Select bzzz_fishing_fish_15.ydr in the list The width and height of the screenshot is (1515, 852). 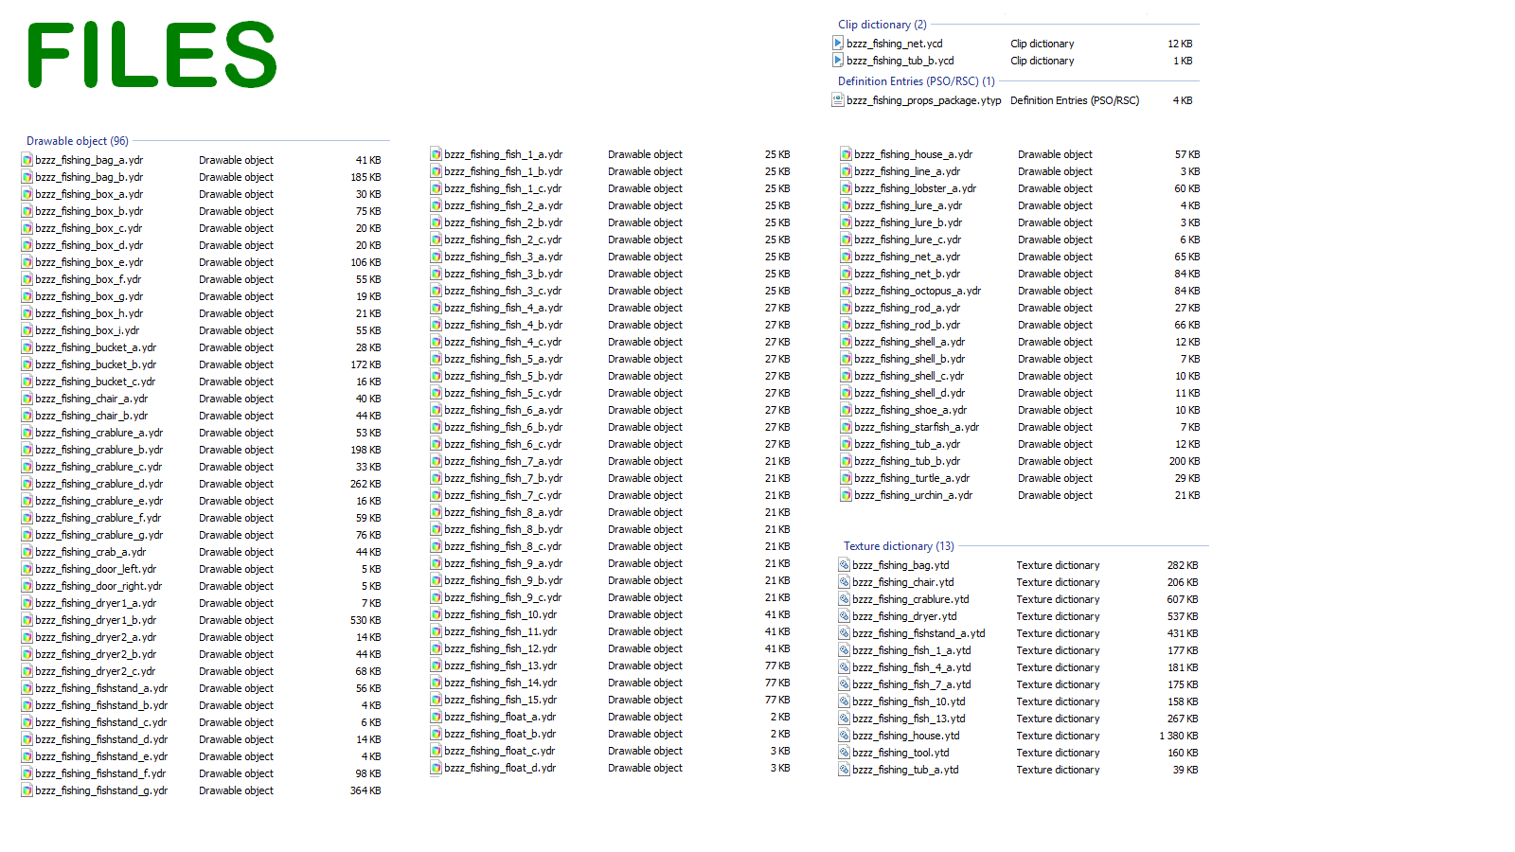coord(500,700)
